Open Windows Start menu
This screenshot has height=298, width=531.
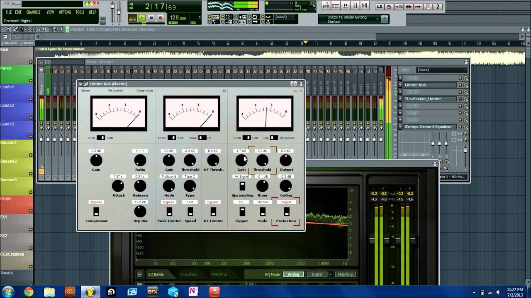click(x=8, y=292)
